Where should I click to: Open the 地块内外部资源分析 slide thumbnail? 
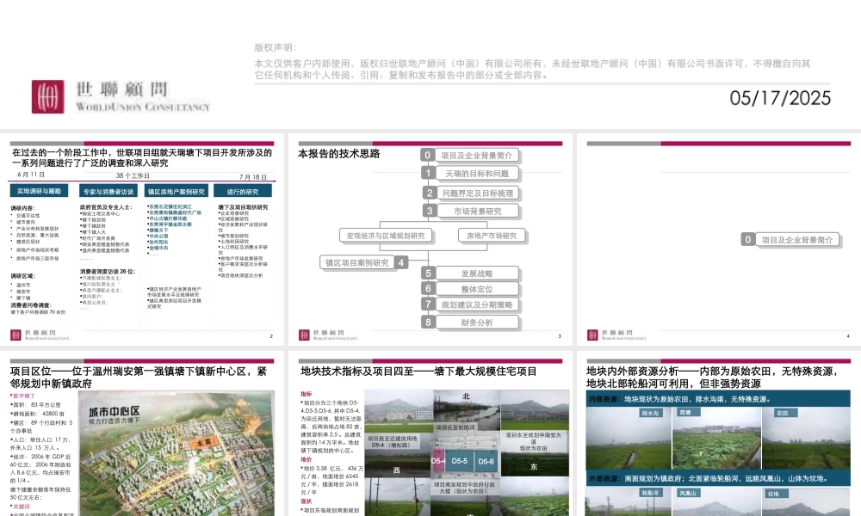719,433
